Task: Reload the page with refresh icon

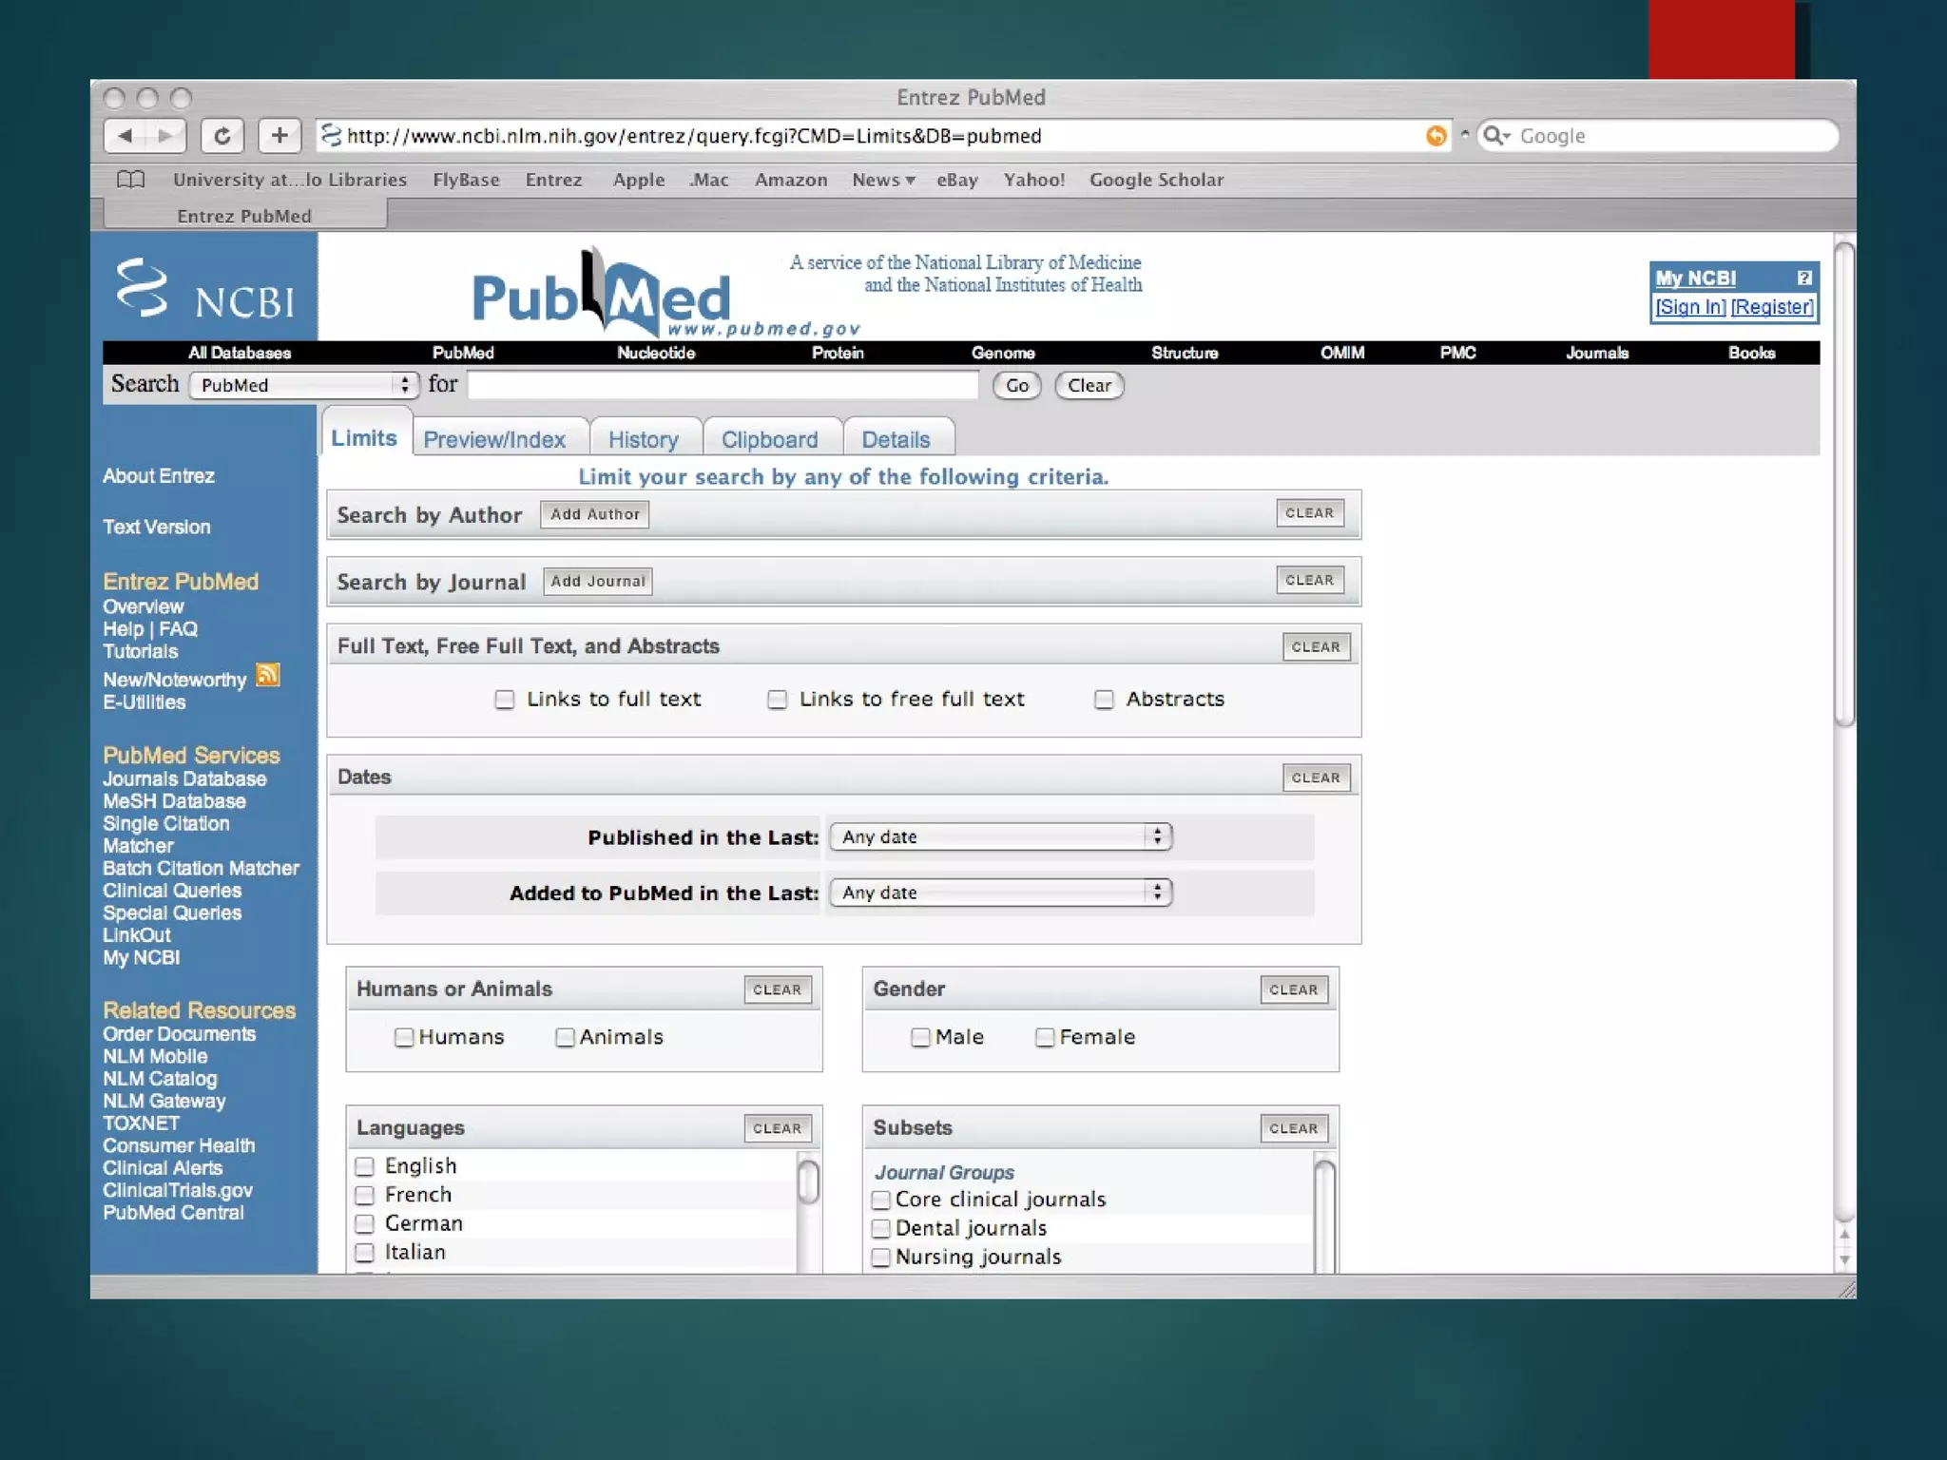Action: [222, 136]
